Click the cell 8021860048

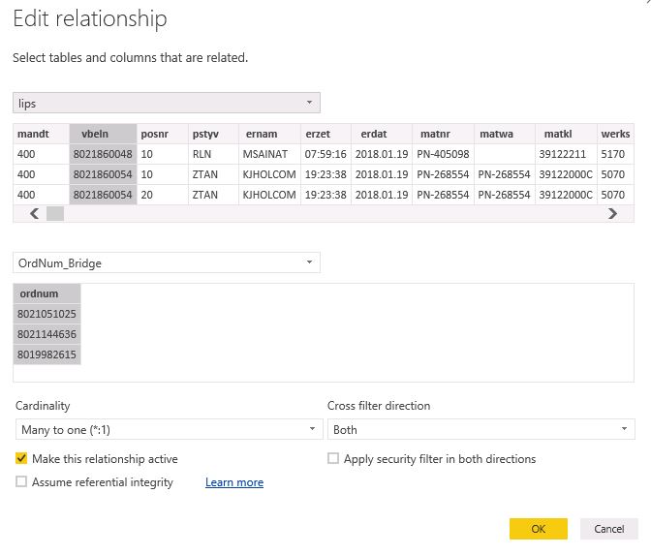pos(103,154)
